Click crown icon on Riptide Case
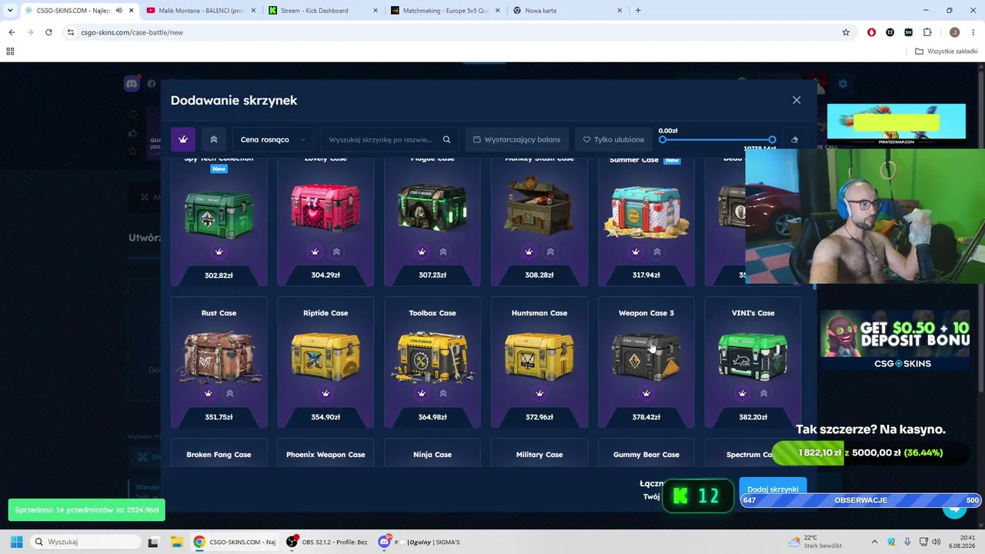This screenshot has width=985, height=554. pyautogui.click(x=326, y=393)
